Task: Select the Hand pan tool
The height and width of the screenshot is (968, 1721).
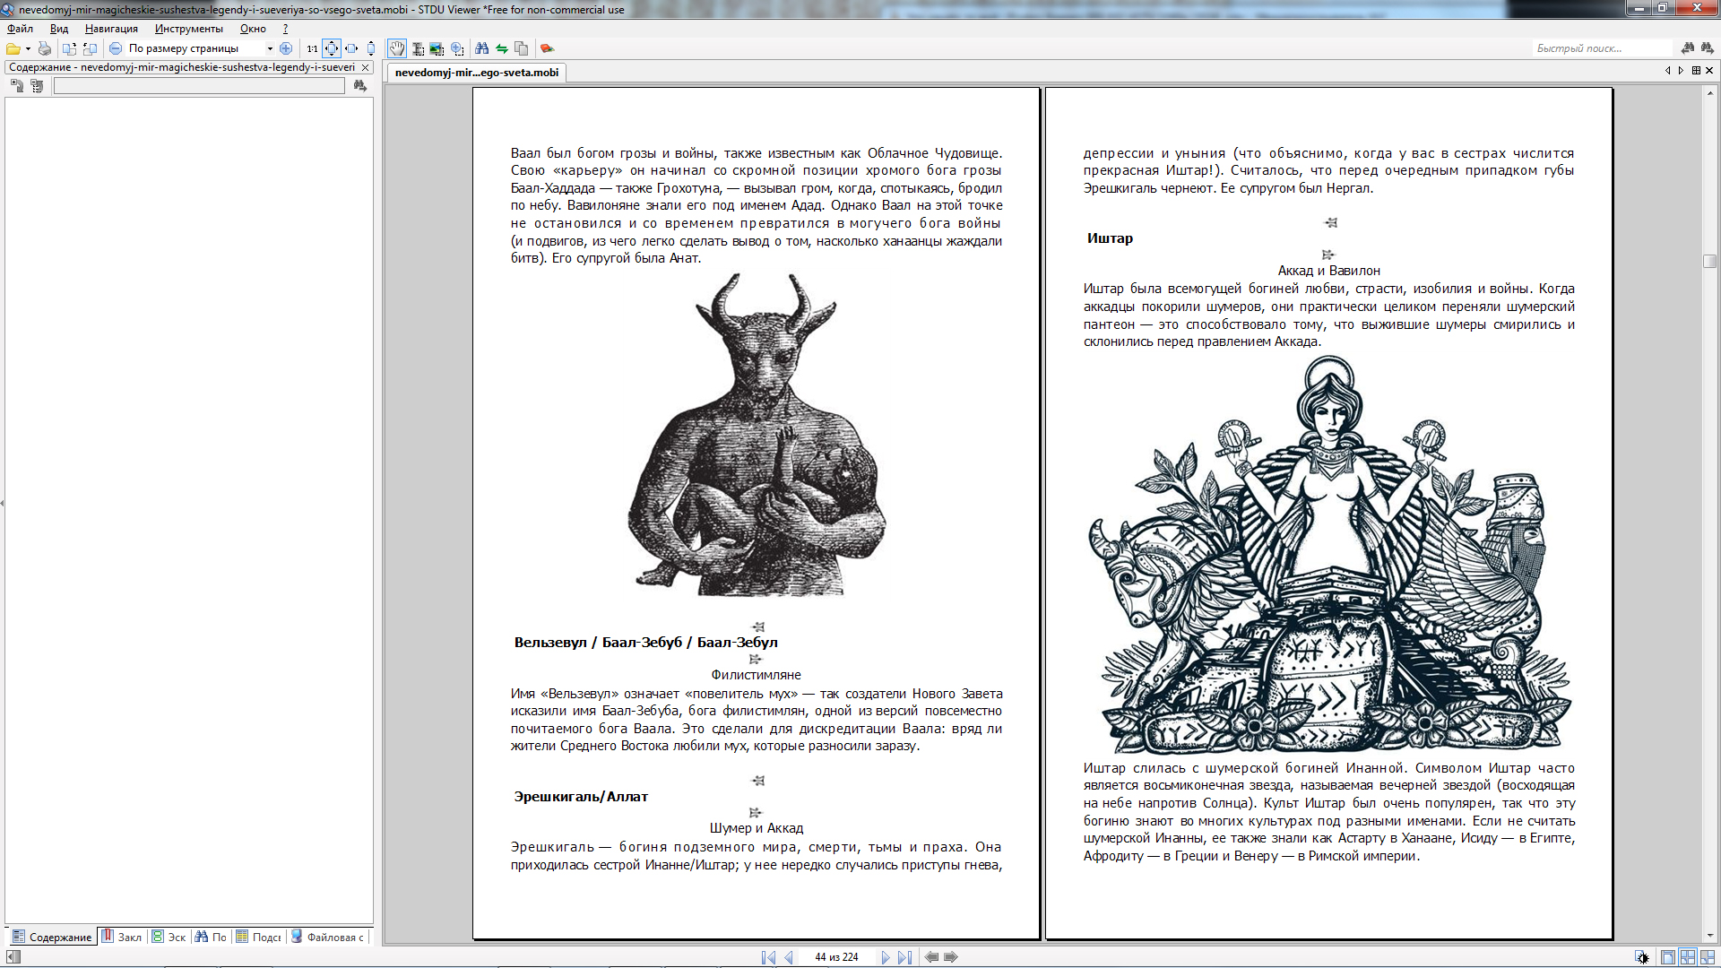Action: 396,48
